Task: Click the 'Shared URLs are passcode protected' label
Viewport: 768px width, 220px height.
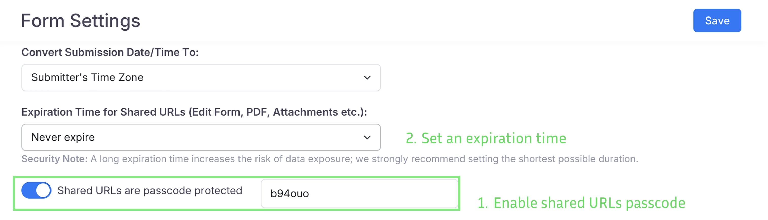Action: coord(149,191)
